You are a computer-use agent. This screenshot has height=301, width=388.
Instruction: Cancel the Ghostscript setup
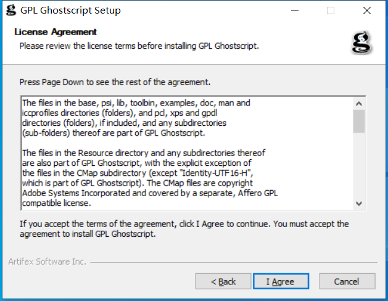click(347, 281)
